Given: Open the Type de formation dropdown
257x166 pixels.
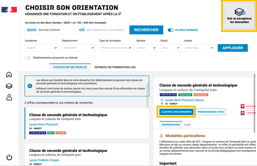Looking at the screenshot, I should [x=116, y=48].
